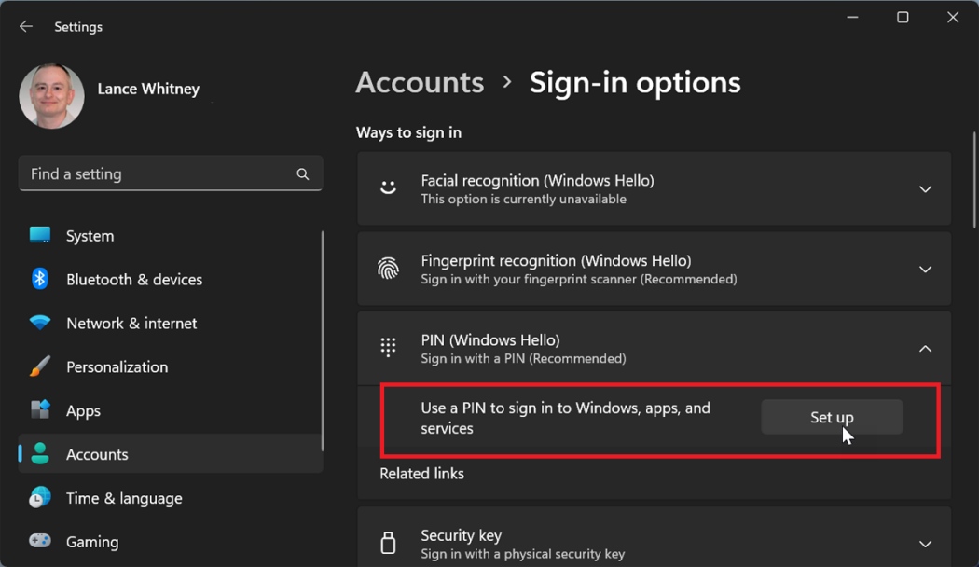Expand the Security key section
Viewport: 979px width, 567px height.
(925, 543)
